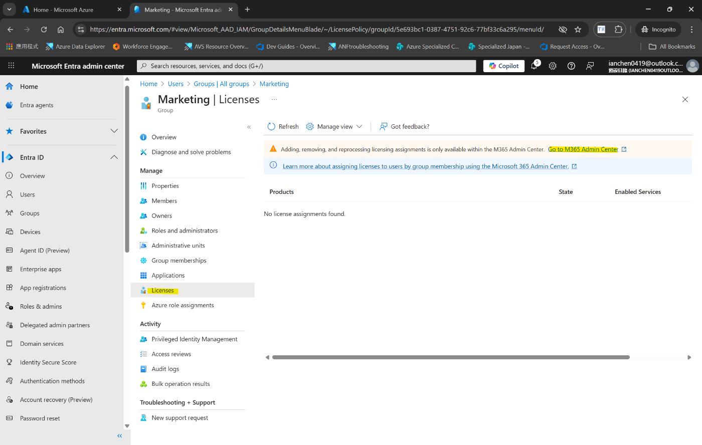
Task: Open the Manage view dropdown
Action: [x=334, y=127]
